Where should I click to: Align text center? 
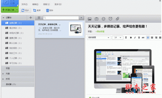tap(152, 38)
